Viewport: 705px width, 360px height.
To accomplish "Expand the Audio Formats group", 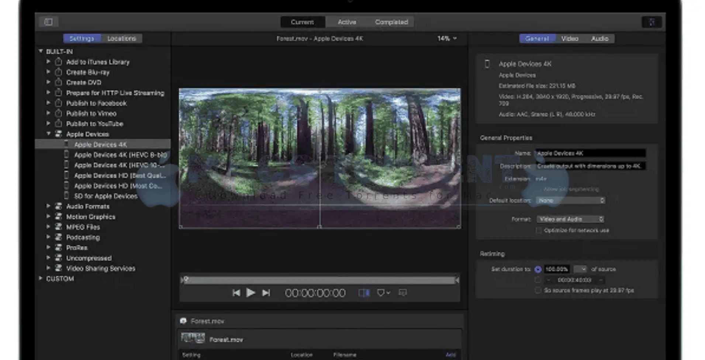I will tap(48, 206).
